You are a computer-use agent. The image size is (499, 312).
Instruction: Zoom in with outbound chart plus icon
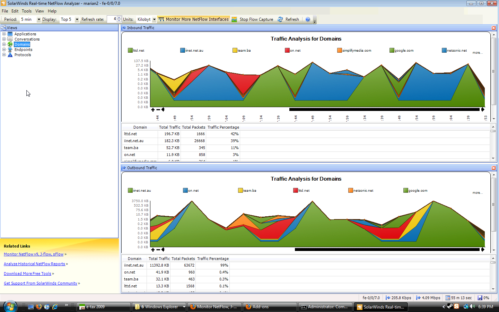[x=153, y=250]
